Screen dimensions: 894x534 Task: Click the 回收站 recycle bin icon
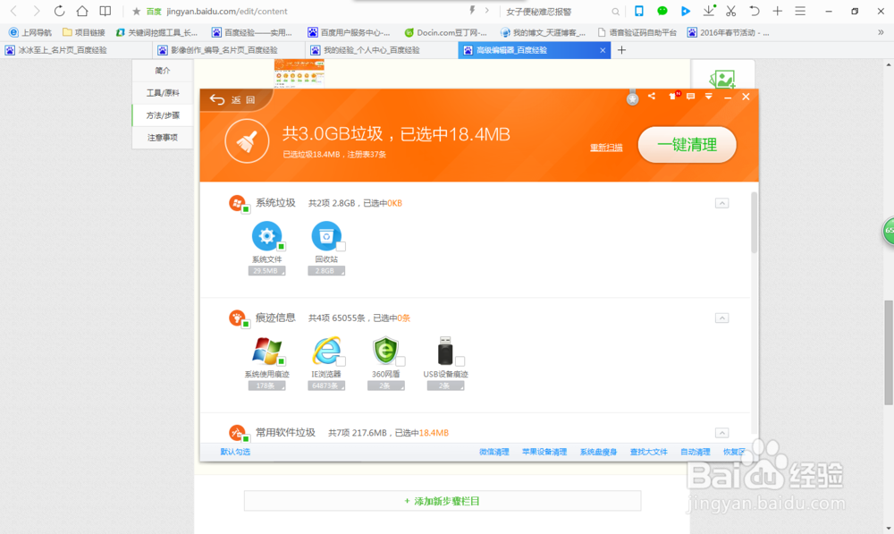pos(326,235)
